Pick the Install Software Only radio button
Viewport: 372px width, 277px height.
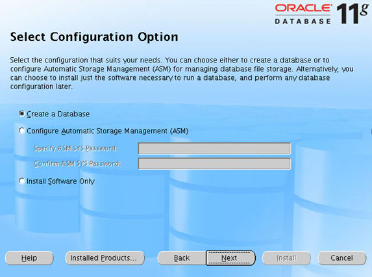point(21,181)
